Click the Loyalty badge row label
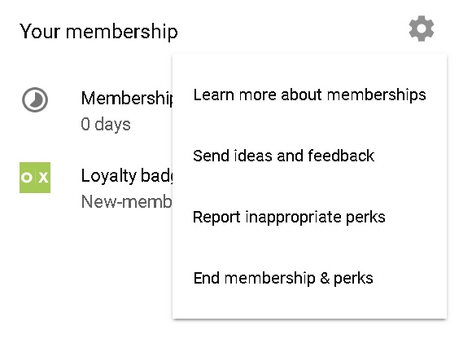The image size is (472, 339). click(127, 176)
